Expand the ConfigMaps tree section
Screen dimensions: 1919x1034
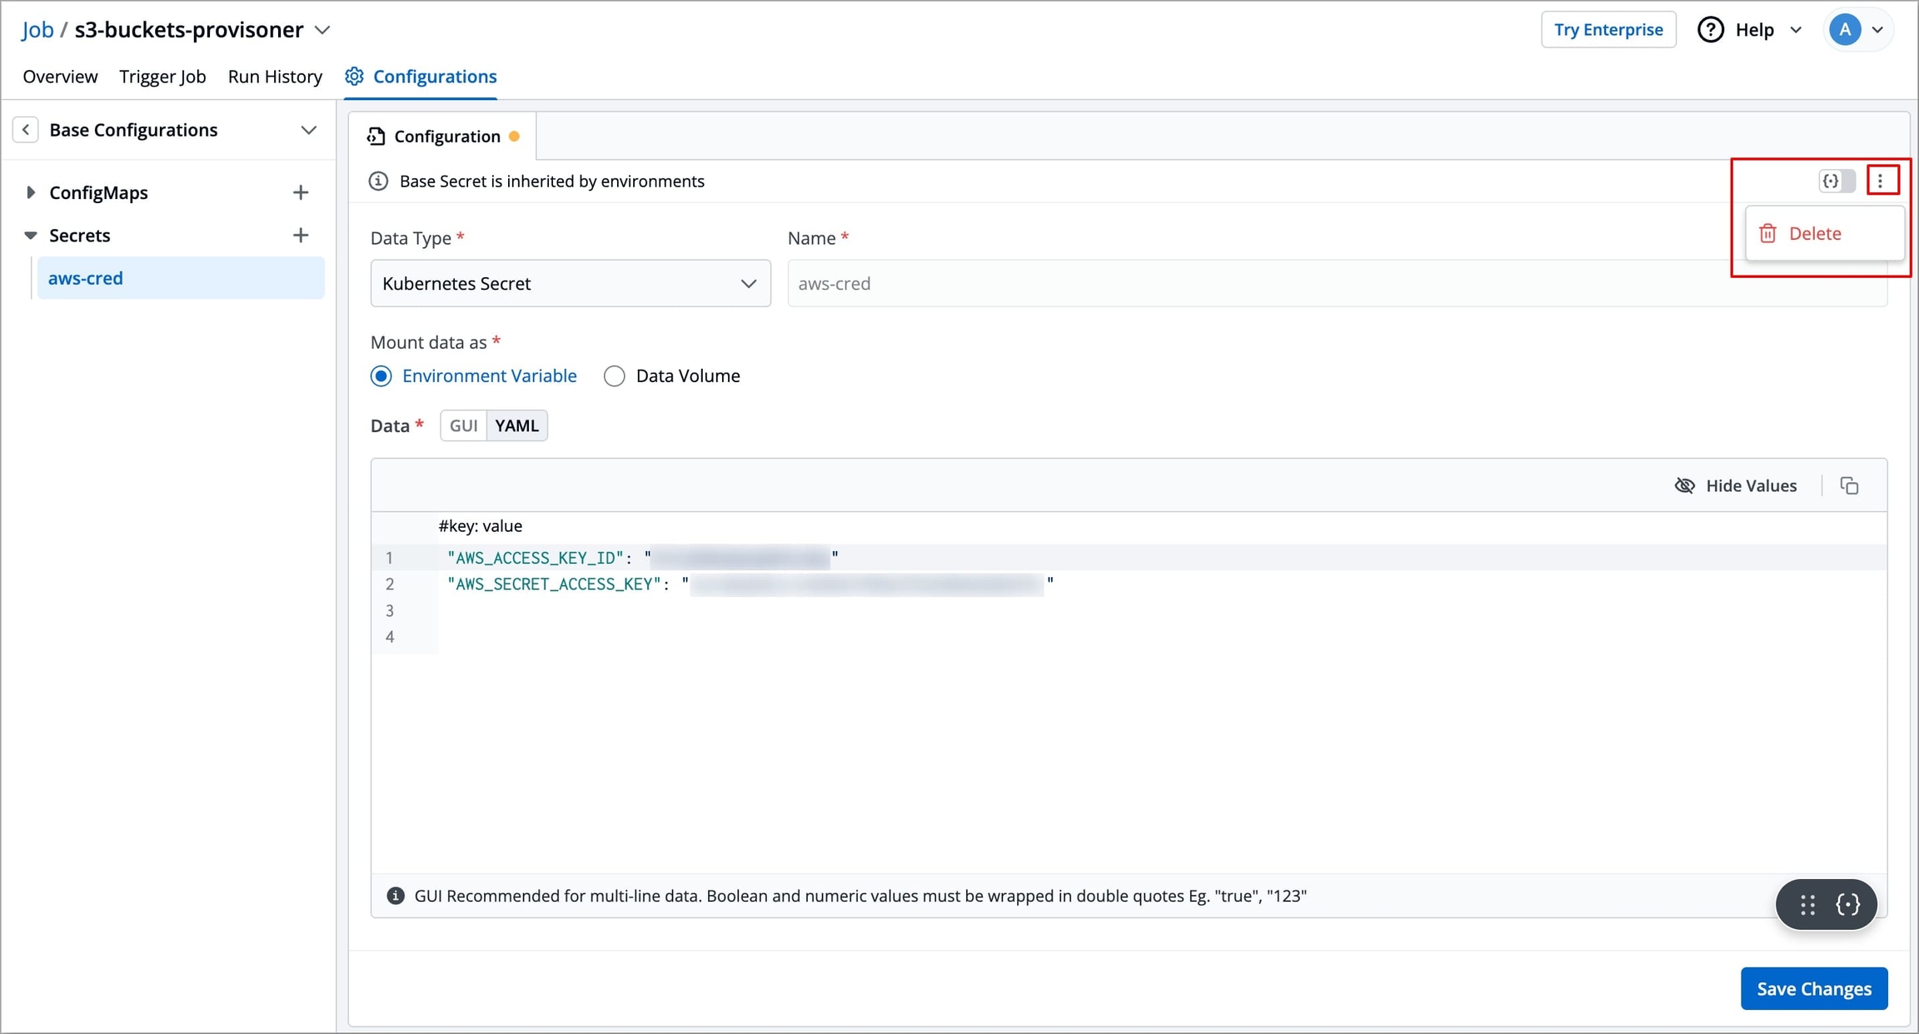click(31, 192)
